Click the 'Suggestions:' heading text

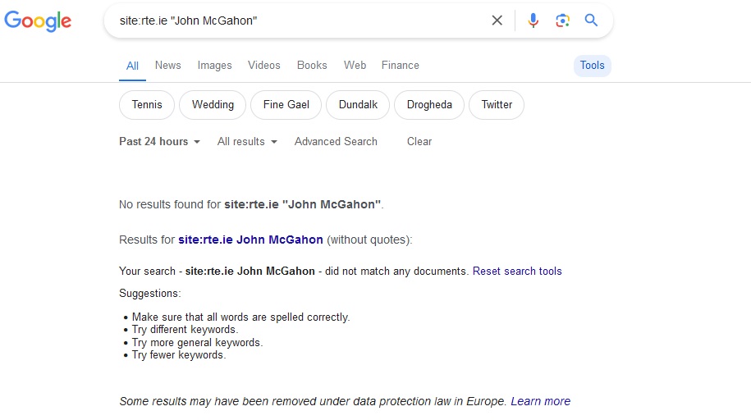[x=150, y=294]
